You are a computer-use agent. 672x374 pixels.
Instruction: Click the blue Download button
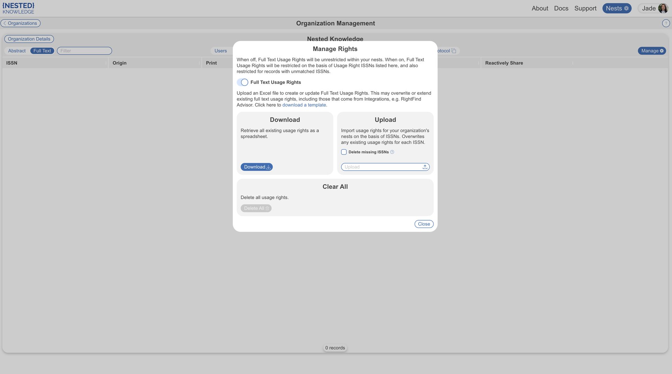click(257, 167)
